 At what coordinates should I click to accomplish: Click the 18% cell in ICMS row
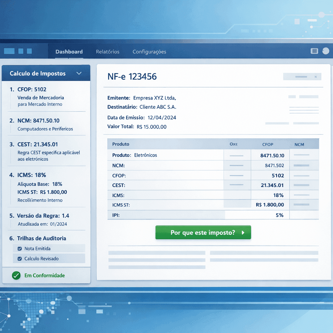pos(278,195)
